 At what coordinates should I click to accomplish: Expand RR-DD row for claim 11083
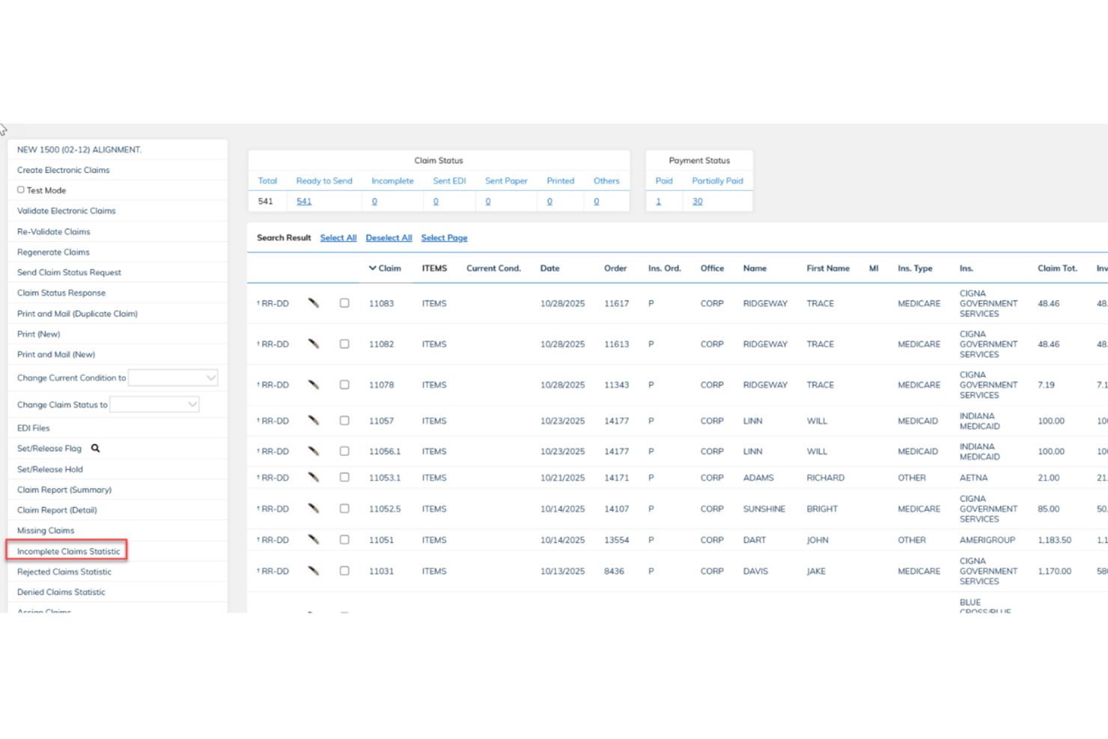273,303
